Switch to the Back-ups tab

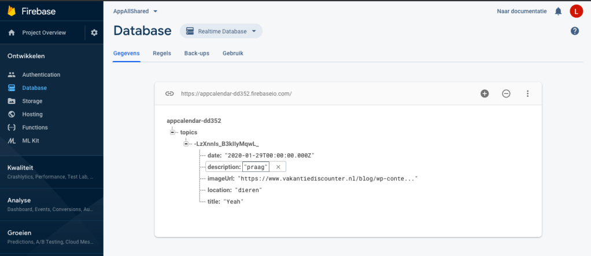pos(197,53)
